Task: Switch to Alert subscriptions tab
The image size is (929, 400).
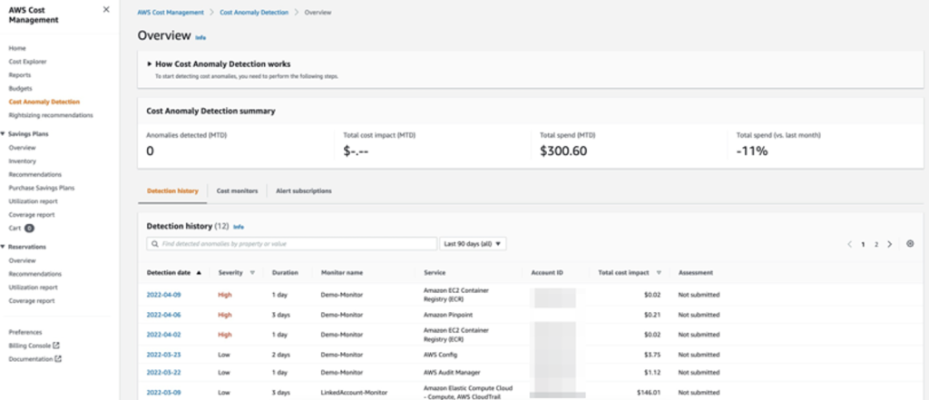Action: 303,191
